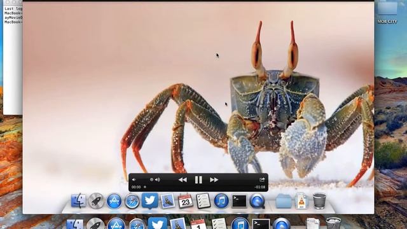Click the volume slider knob

[151, 179]
